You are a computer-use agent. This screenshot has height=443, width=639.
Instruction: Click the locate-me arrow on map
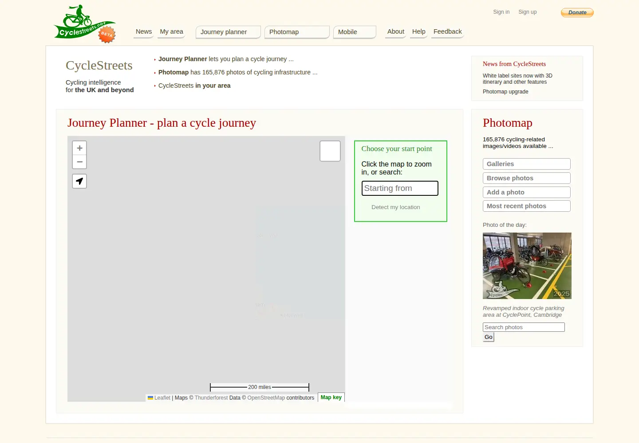point(79,181)
